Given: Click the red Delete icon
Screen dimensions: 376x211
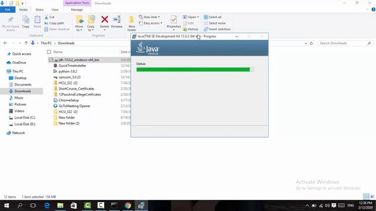Looking at the screenshot, I should 105,19.
